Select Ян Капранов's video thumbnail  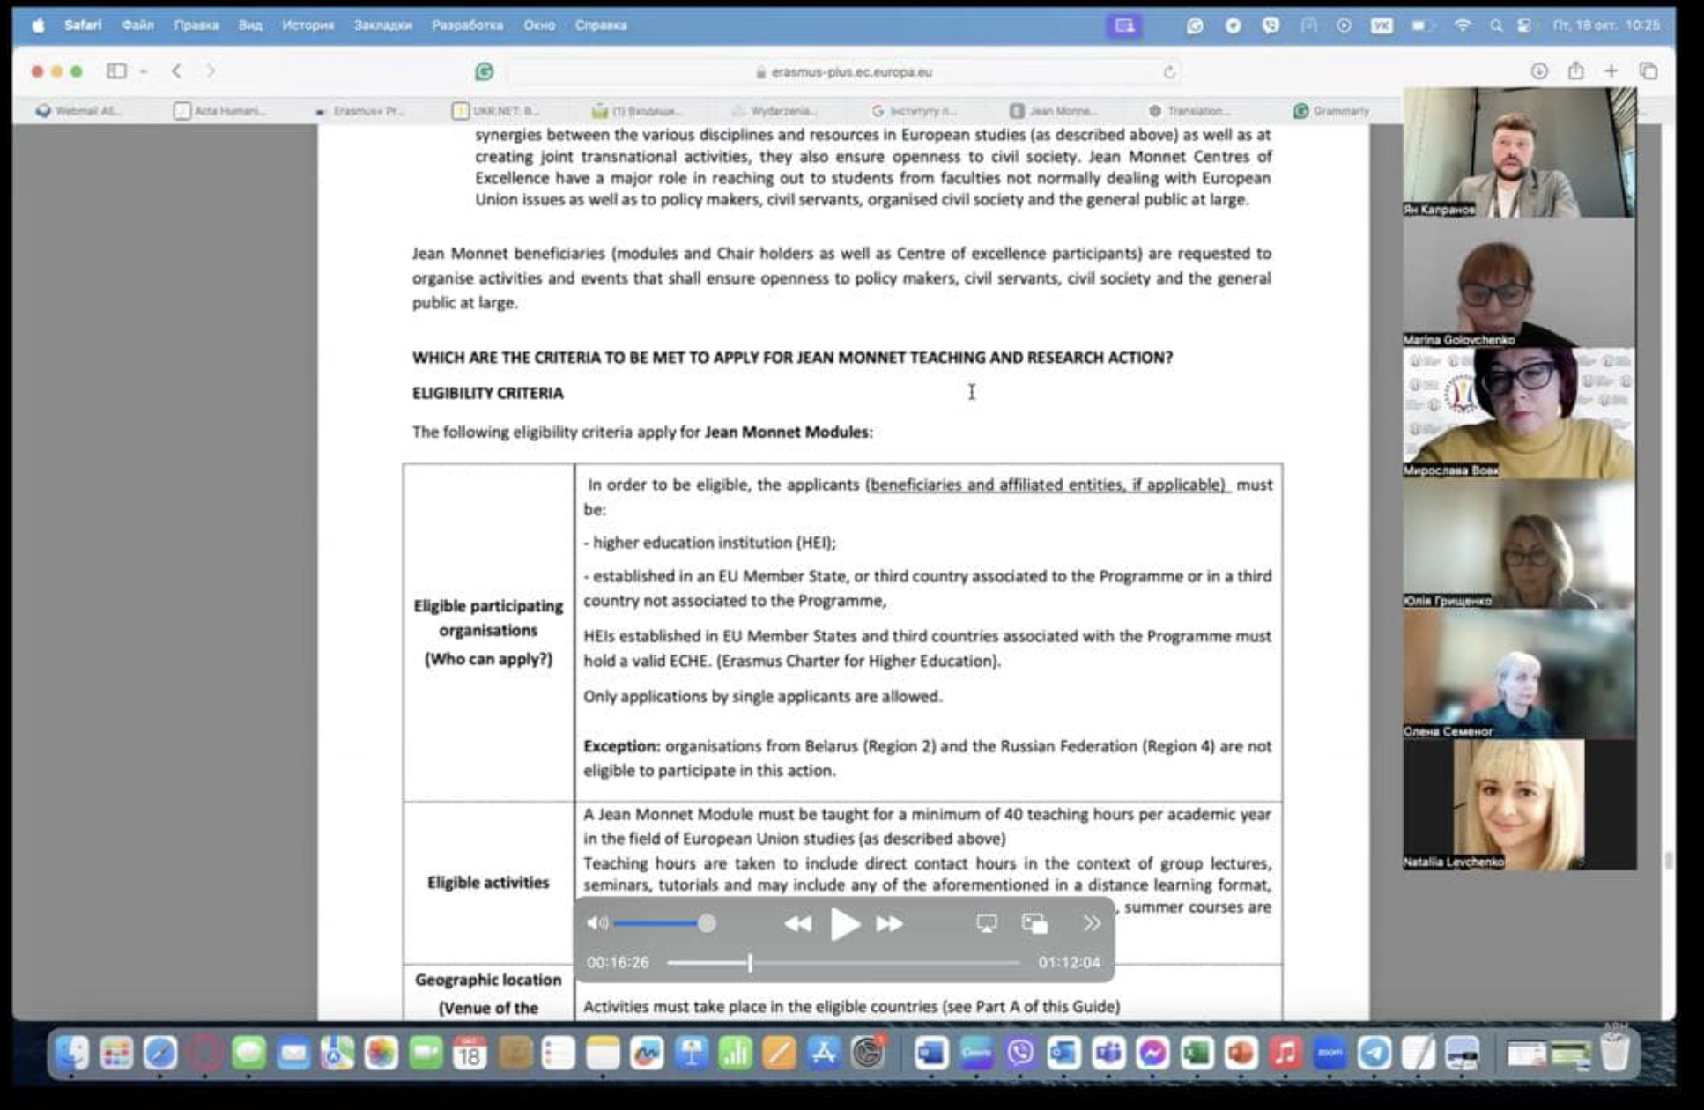point(1519,152)
